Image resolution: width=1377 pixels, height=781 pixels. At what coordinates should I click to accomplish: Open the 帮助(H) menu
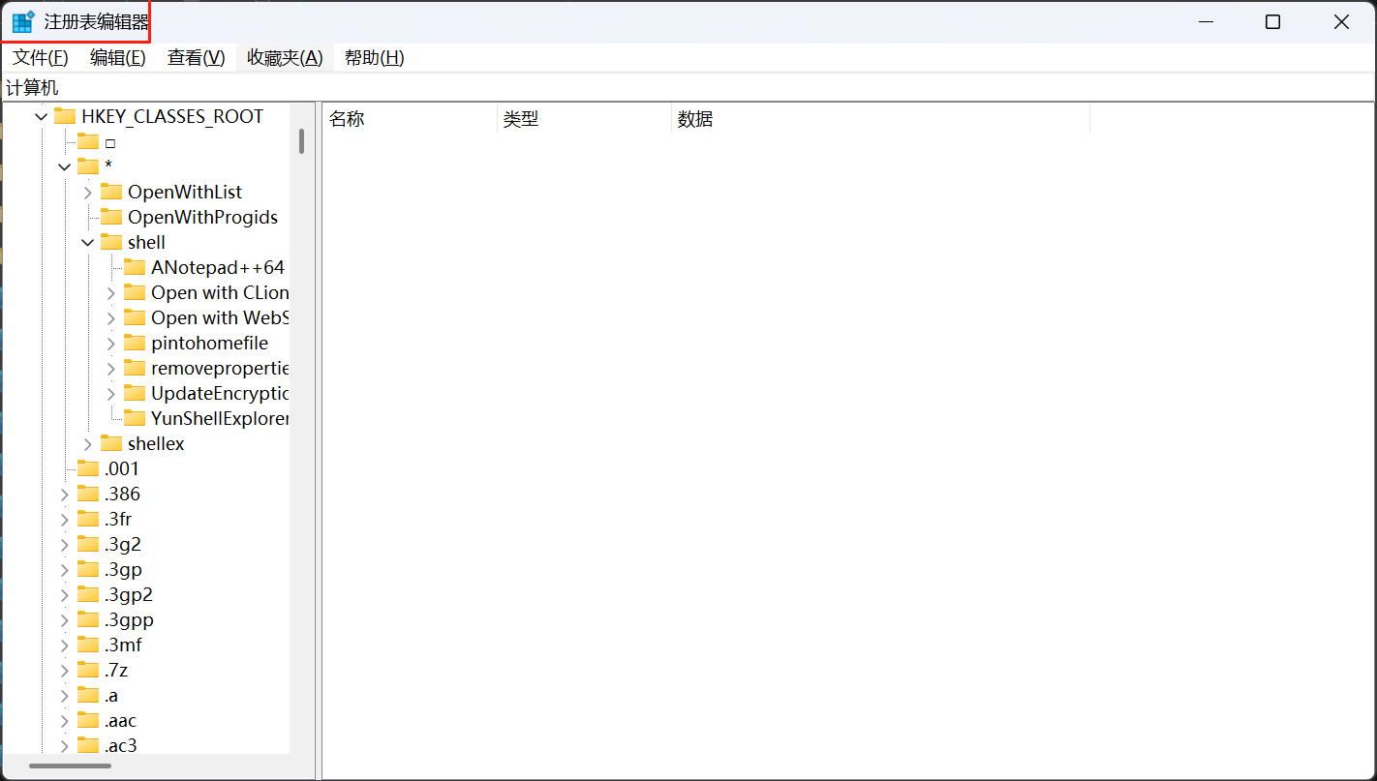pyautogui.click(x=374, y=58)
